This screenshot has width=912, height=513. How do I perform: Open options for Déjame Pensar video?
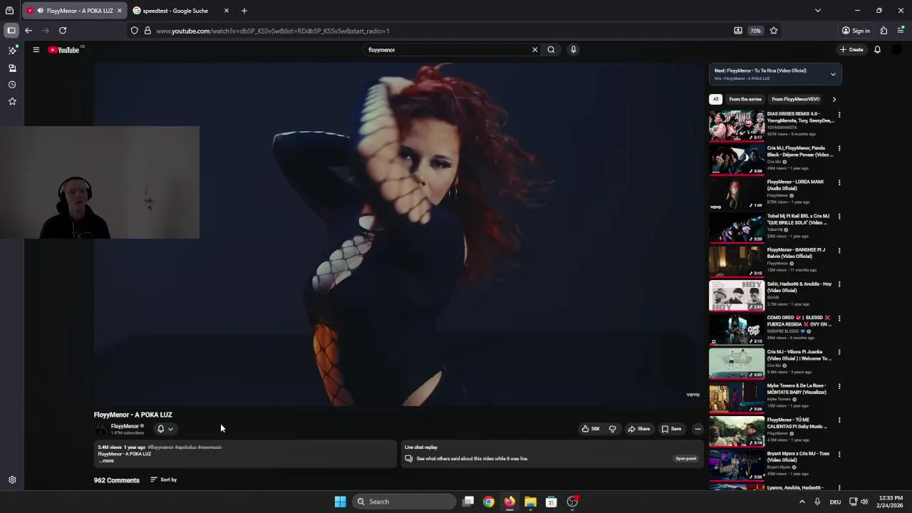[x=839, y=149]
